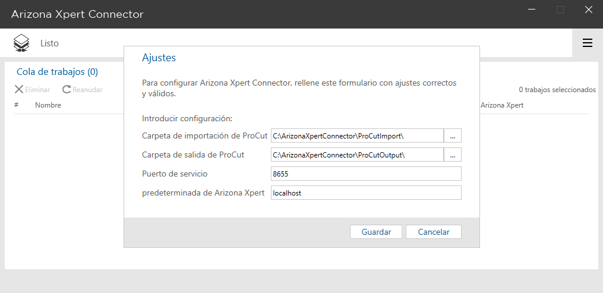Close the Arizona Xpert Connector window
Viewport: 603px width, 293px height.
pyautogui.click(x=588, y=10)
